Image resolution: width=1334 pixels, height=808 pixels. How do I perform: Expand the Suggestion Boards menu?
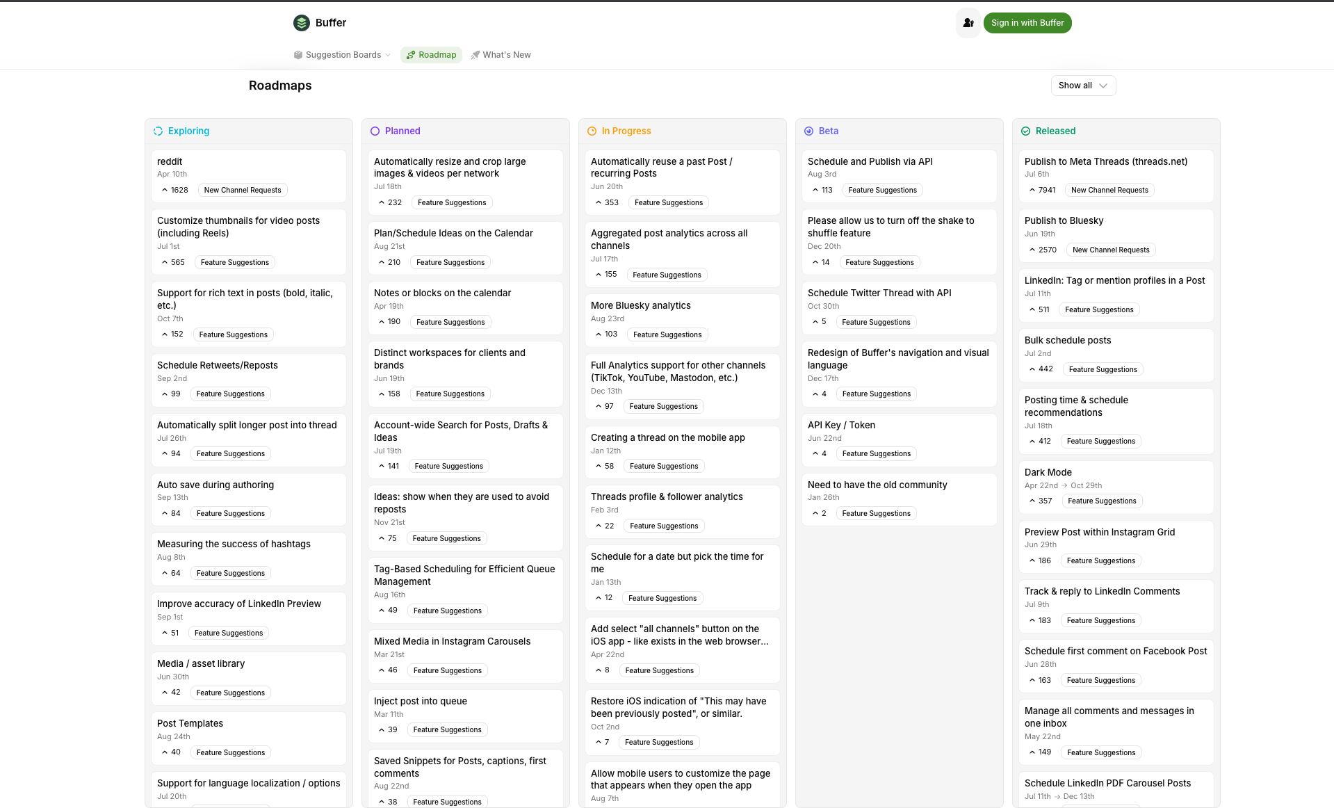click(342, 55)
